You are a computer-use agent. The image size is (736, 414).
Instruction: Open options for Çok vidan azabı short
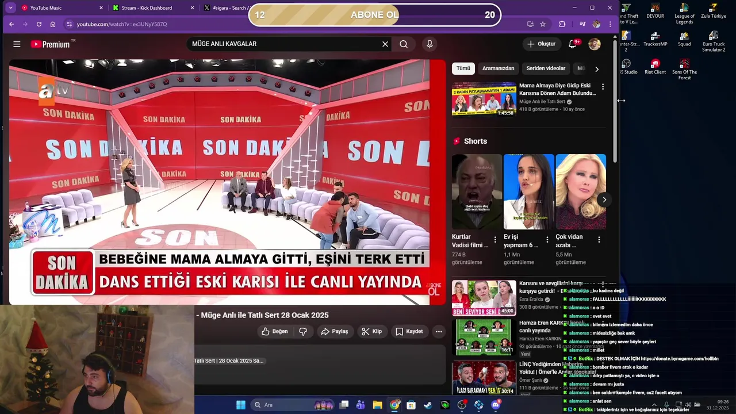599,240
